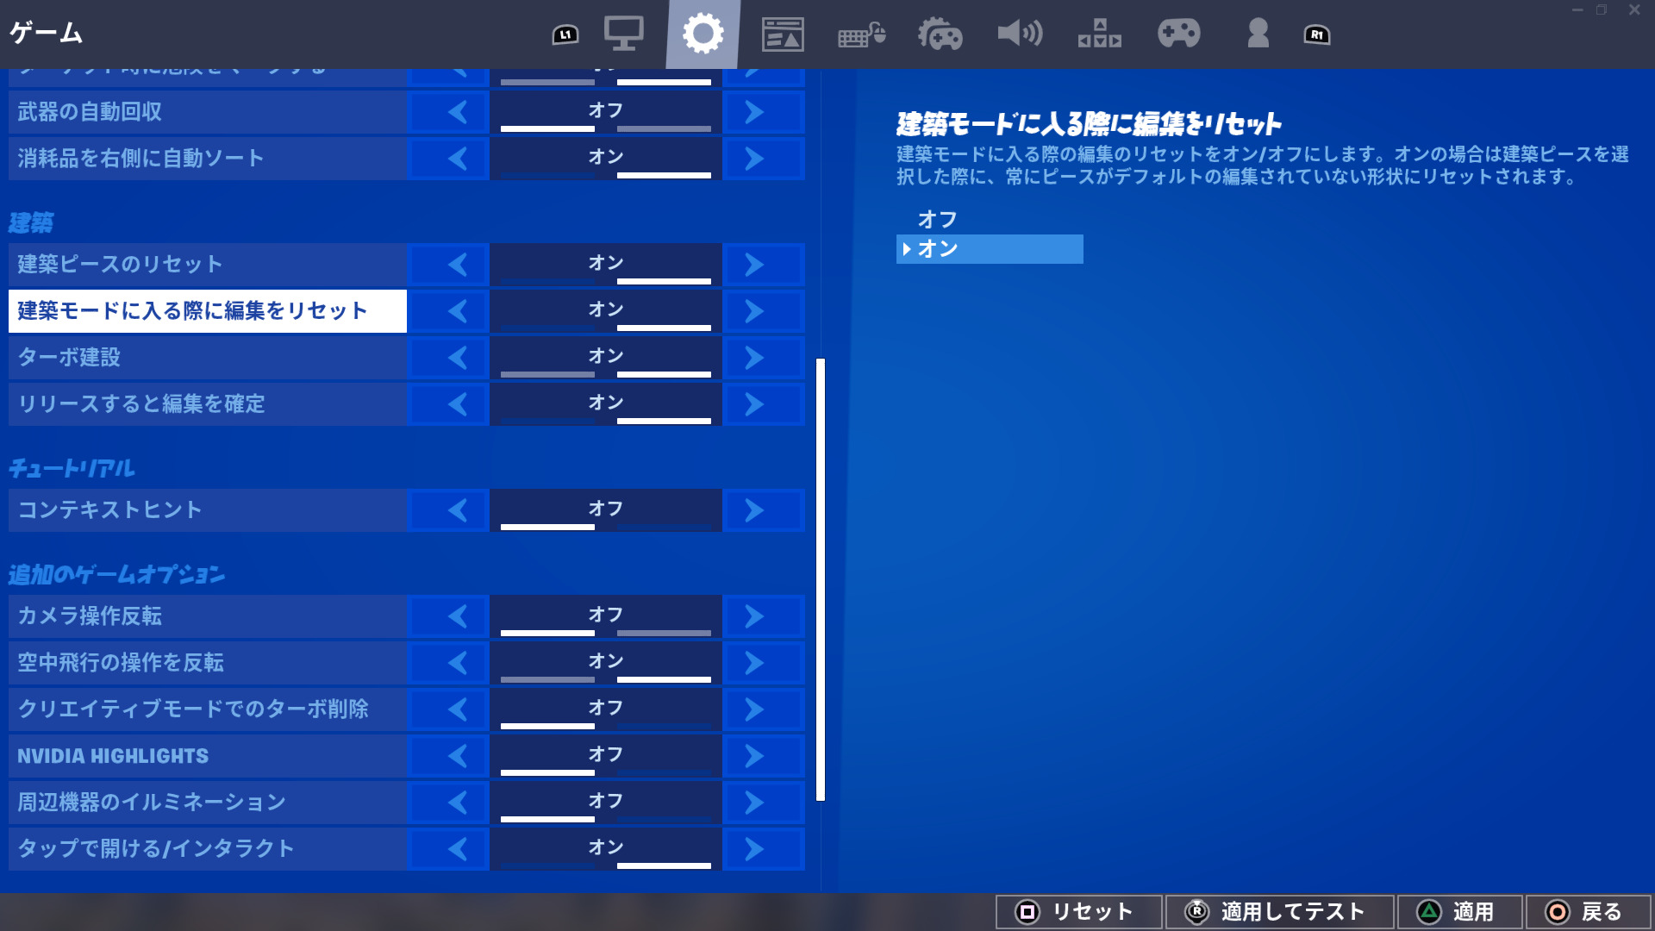Close the game window

pos(1633,10)
